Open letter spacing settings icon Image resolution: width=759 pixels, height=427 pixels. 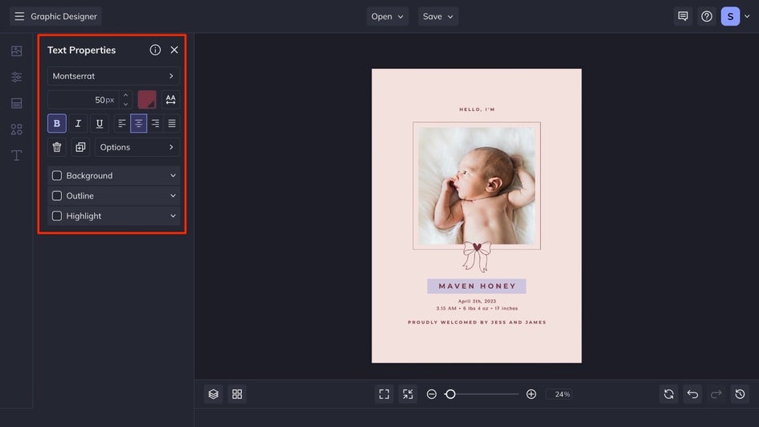170,100
